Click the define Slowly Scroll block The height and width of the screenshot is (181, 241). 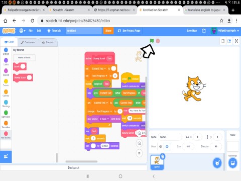coord(100,58)
